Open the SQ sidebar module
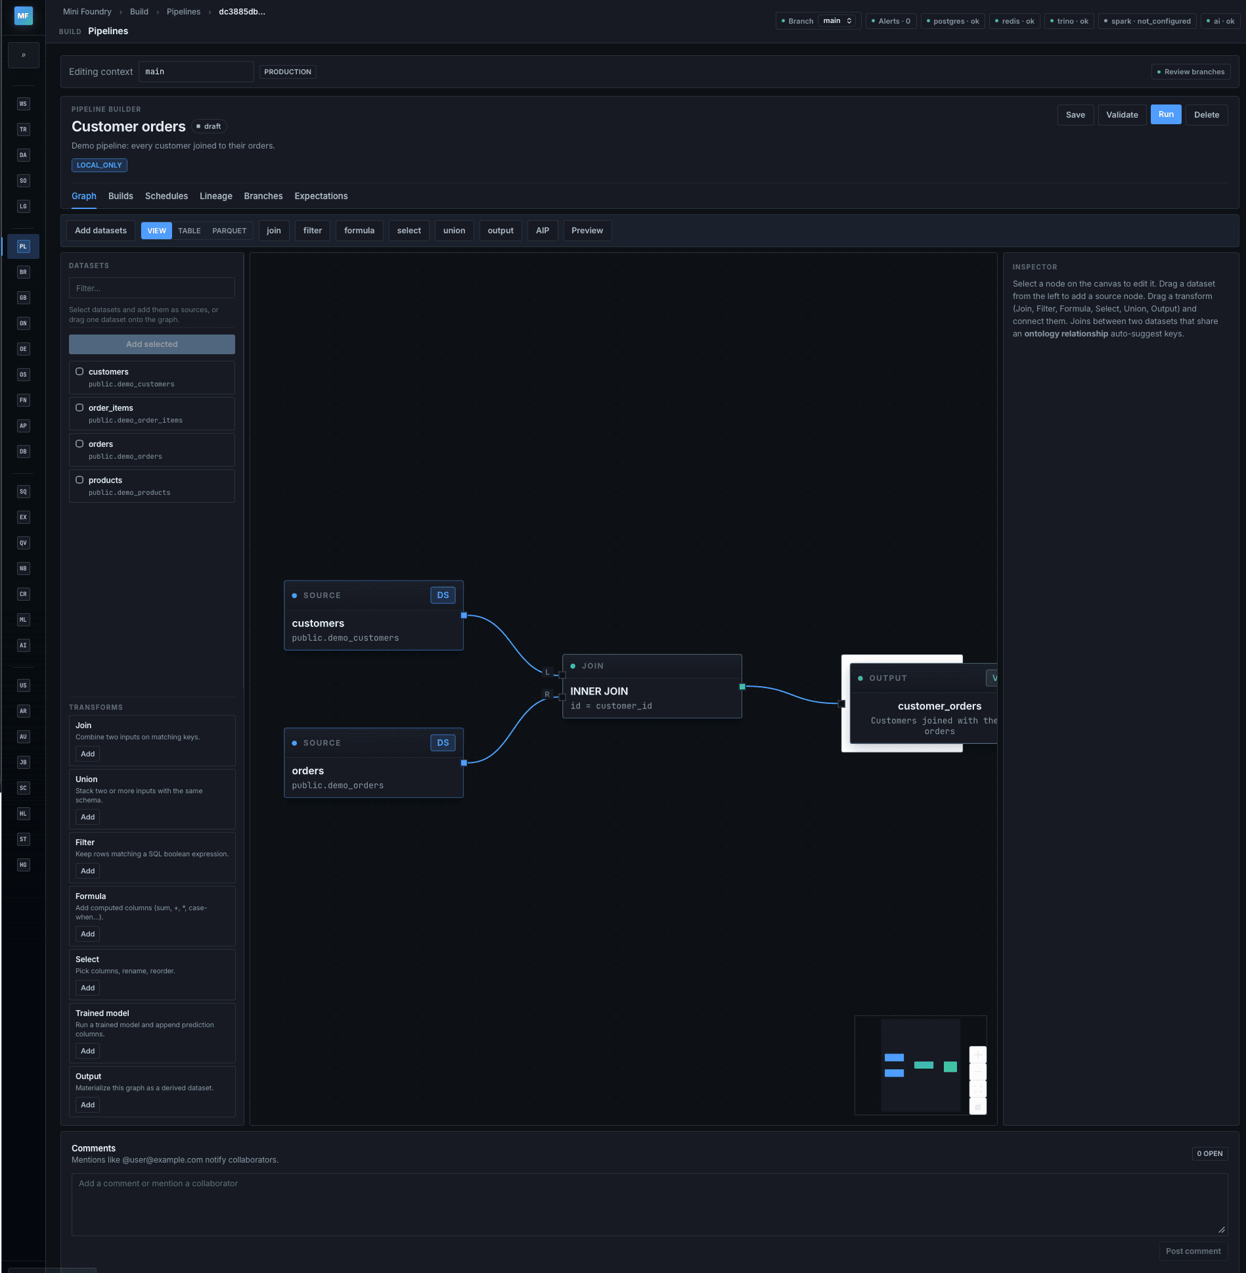This screenshot has height=1273, width=1246. pos(23,492)
